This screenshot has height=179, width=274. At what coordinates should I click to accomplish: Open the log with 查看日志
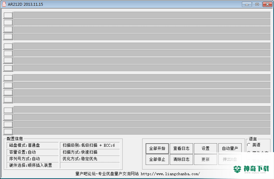point(181,148)
